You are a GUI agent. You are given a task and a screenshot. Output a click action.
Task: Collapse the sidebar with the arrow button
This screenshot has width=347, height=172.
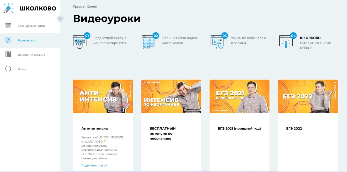(x=60, y=19)
